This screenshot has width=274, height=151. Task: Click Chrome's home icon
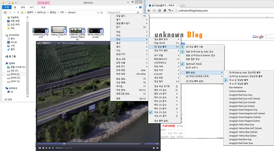point(165,11)
